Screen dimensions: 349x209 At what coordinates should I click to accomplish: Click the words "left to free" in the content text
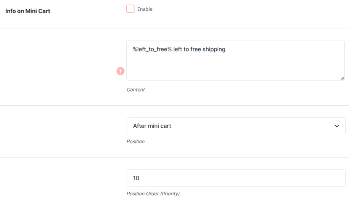[187, 49]
